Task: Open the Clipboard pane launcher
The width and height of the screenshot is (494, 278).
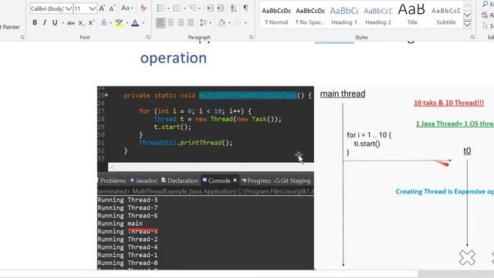Action: (x=22, y=37)
